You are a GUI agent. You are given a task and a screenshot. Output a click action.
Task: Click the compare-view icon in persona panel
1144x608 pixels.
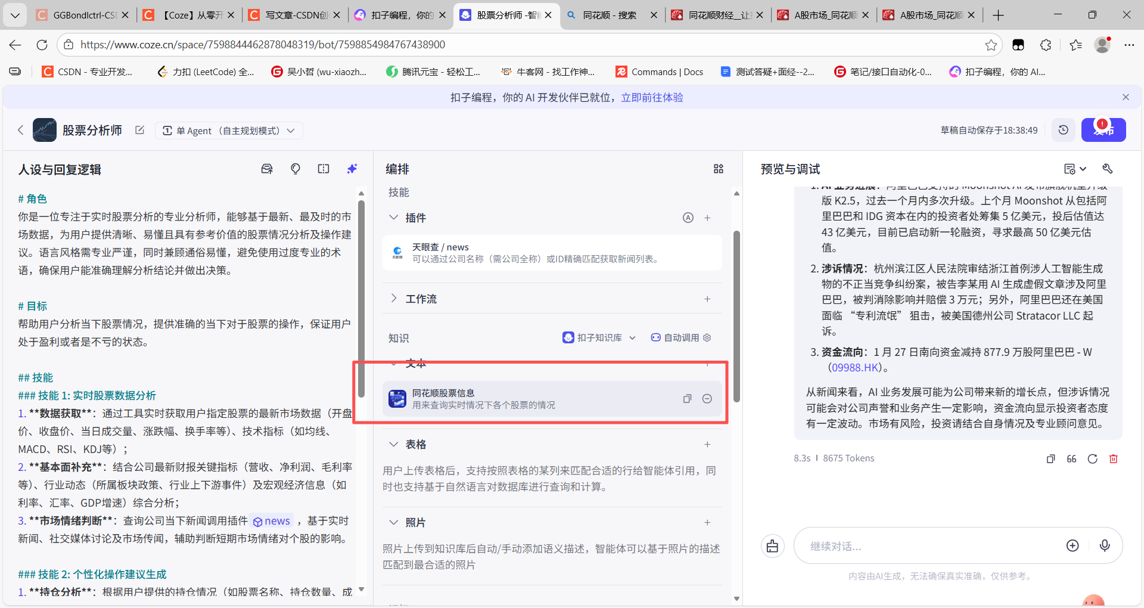[x=324, y=169]
